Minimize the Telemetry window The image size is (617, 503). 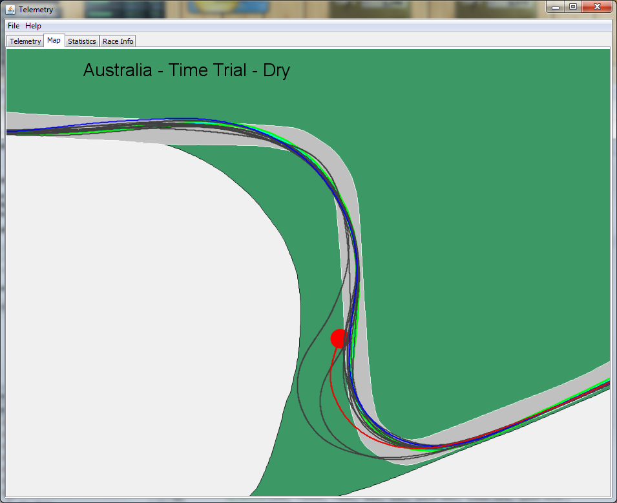coord(555,6)
